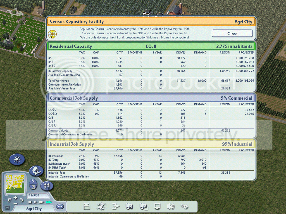The image size is (286, 214).
Task: Rotate view clockwise arrow
Action: tap(22, 200)
